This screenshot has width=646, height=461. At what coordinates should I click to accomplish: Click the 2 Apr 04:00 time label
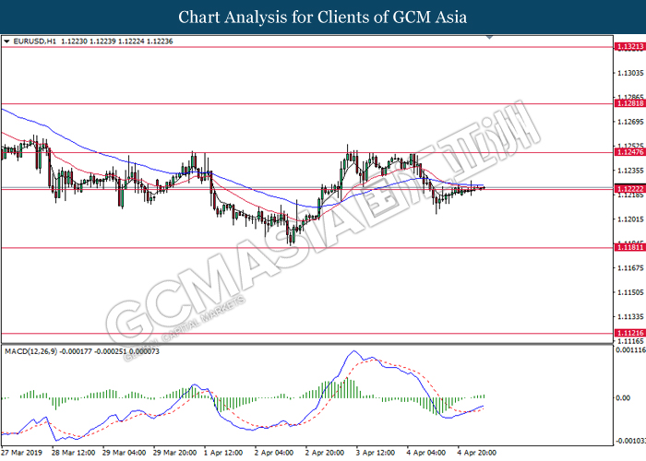point(274,453)
